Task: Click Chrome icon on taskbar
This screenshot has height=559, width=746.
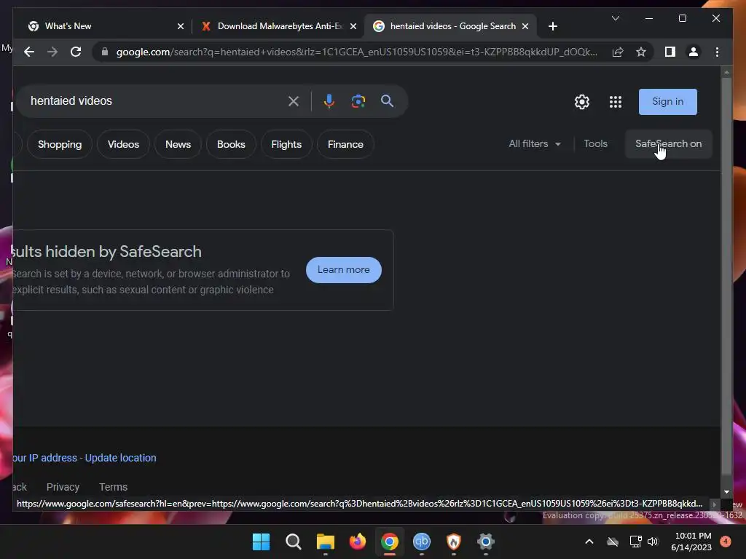Action: pyautogui.click(x=389, y=542)
